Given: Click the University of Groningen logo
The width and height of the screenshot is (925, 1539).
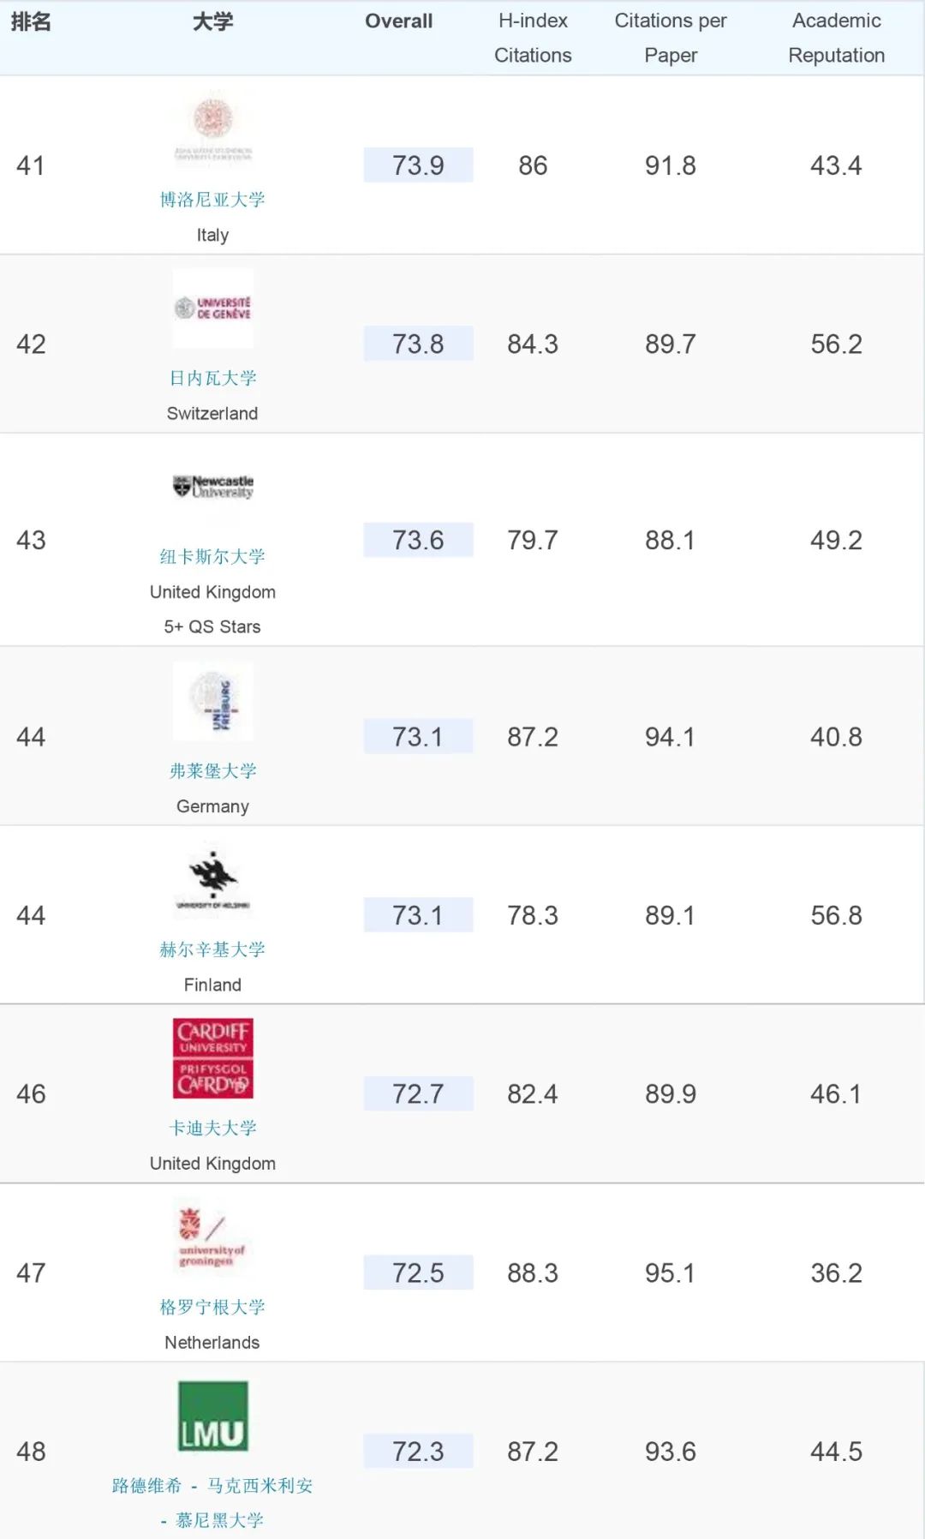Looking at the screenshot, I should pos(212,1237).
